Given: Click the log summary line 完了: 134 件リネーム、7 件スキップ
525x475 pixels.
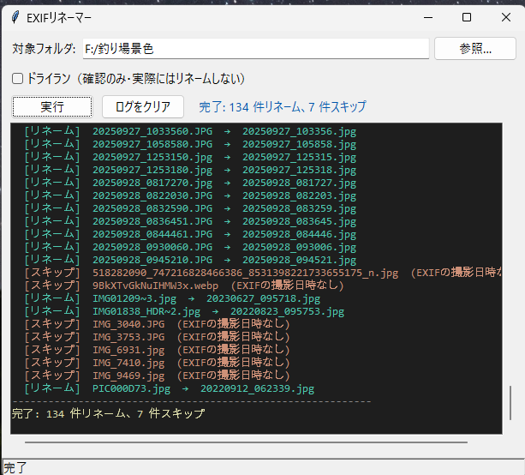Looking at the screenshot, I should (x=108, y=414).
